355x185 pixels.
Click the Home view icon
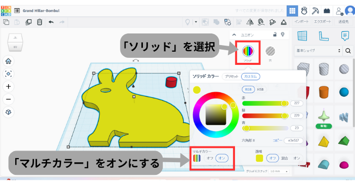(x=8, y=61)
